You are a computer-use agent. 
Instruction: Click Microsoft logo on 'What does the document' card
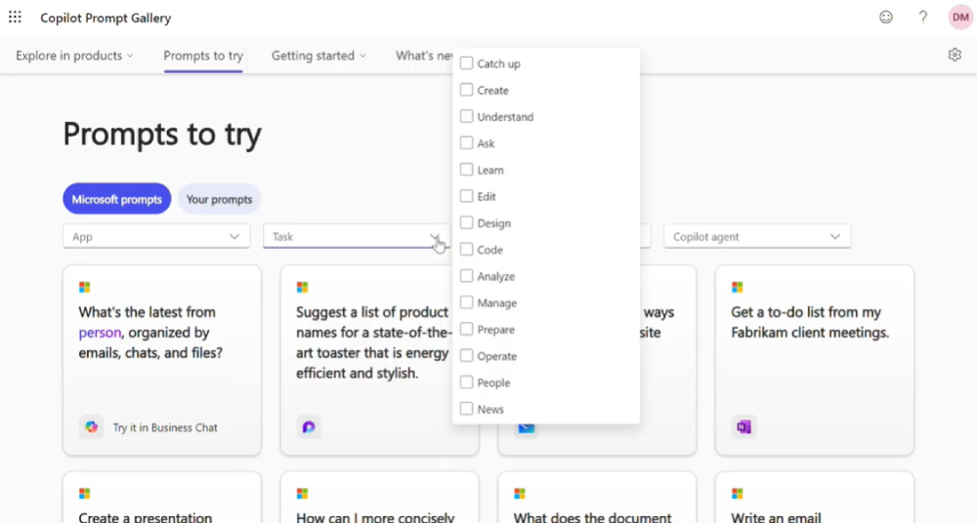520,494
